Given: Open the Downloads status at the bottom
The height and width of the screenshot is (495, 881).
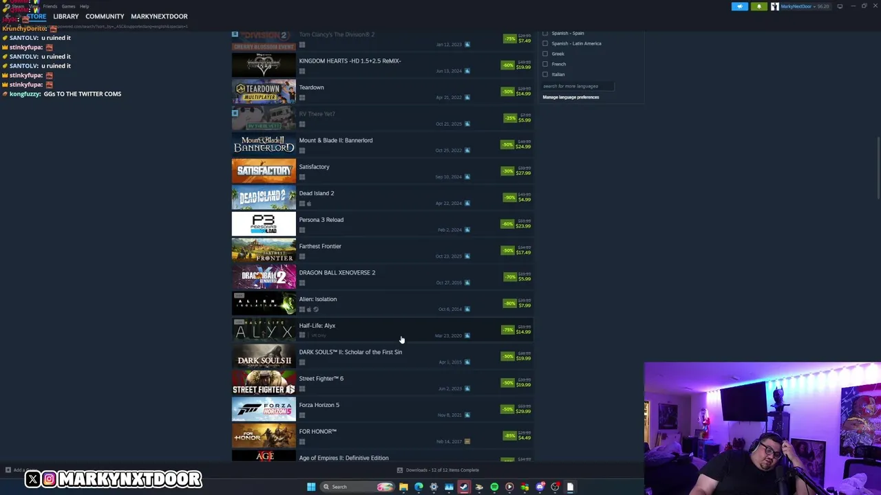Looking at the screenshot, I should point(438,470).
